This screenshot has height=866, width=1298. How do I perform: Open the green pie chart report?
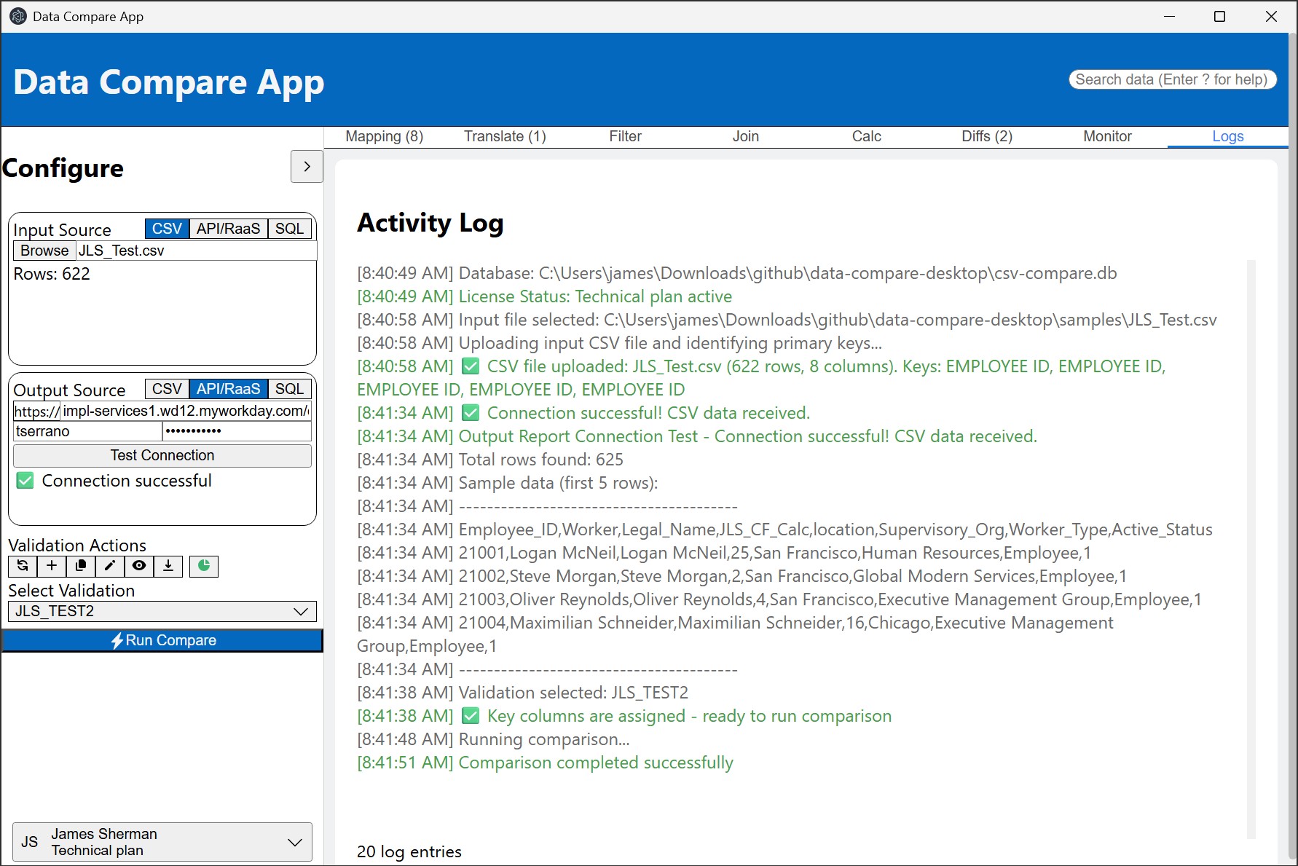coord(203,566)
